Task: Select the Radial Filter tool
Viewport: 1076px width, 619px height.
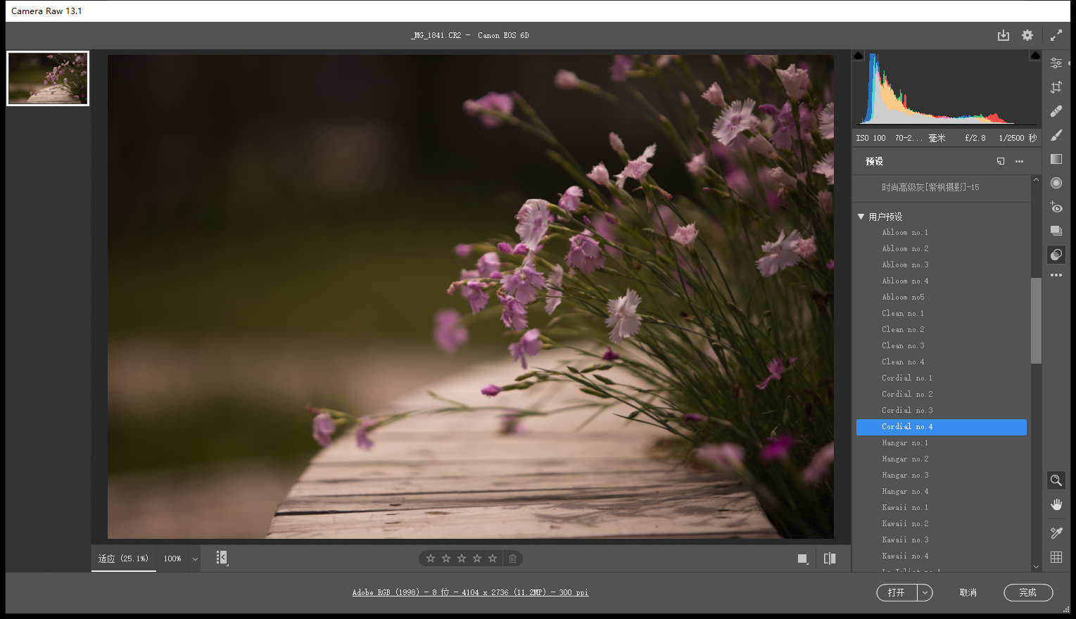Action: 1056,183
